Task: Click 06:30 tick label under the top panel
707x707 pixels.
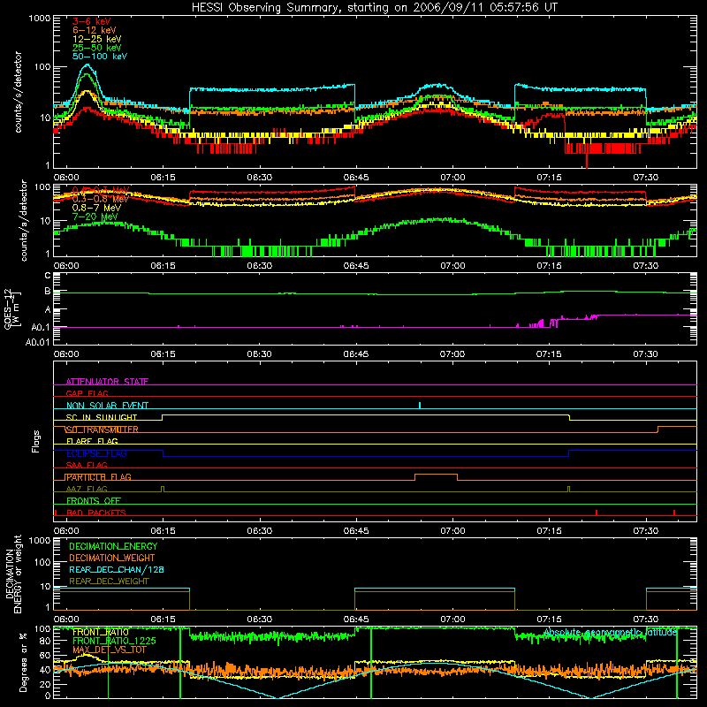Action: (259, 178)
